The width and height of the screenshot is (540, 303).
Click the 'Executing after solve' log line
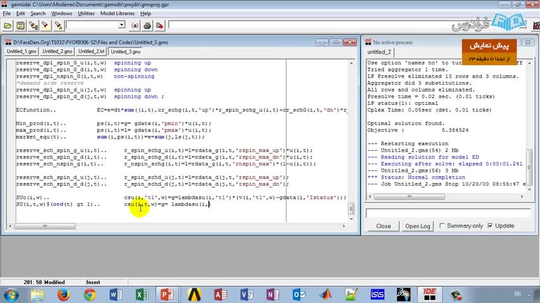tap(445, 164)
